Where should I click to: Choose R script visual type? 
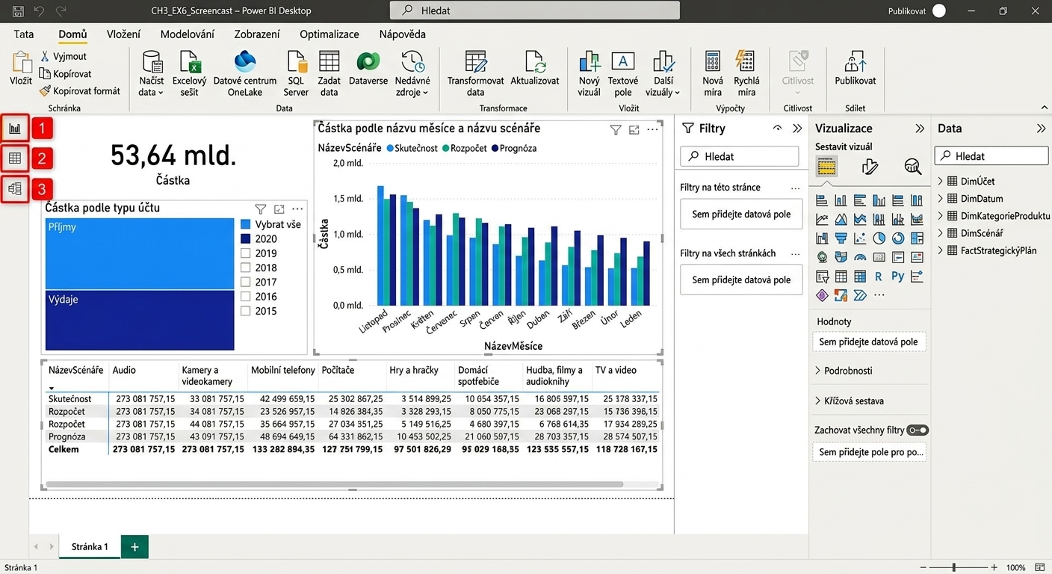pos(879,276)
